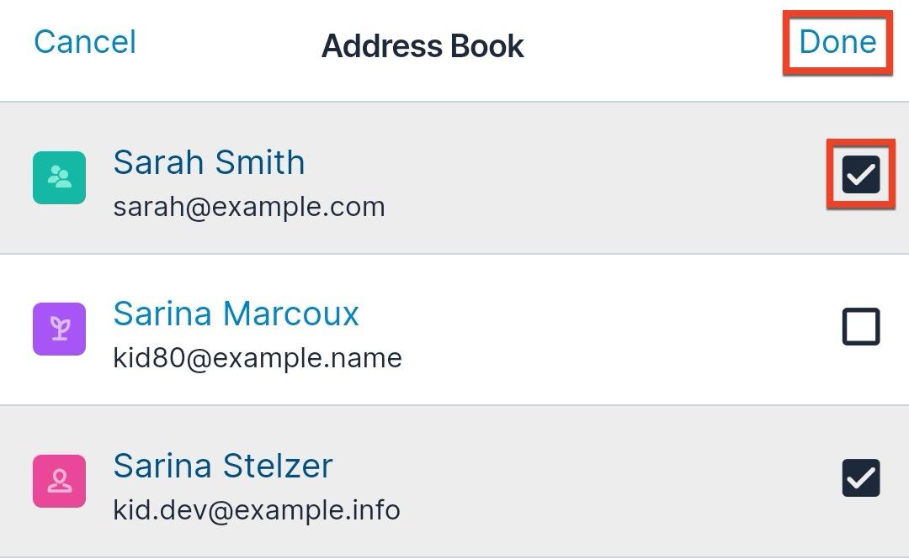Tap Cancel to dismiss the Address Book
This screenshot has height=559, width=909.
click(x=85, y=42)
